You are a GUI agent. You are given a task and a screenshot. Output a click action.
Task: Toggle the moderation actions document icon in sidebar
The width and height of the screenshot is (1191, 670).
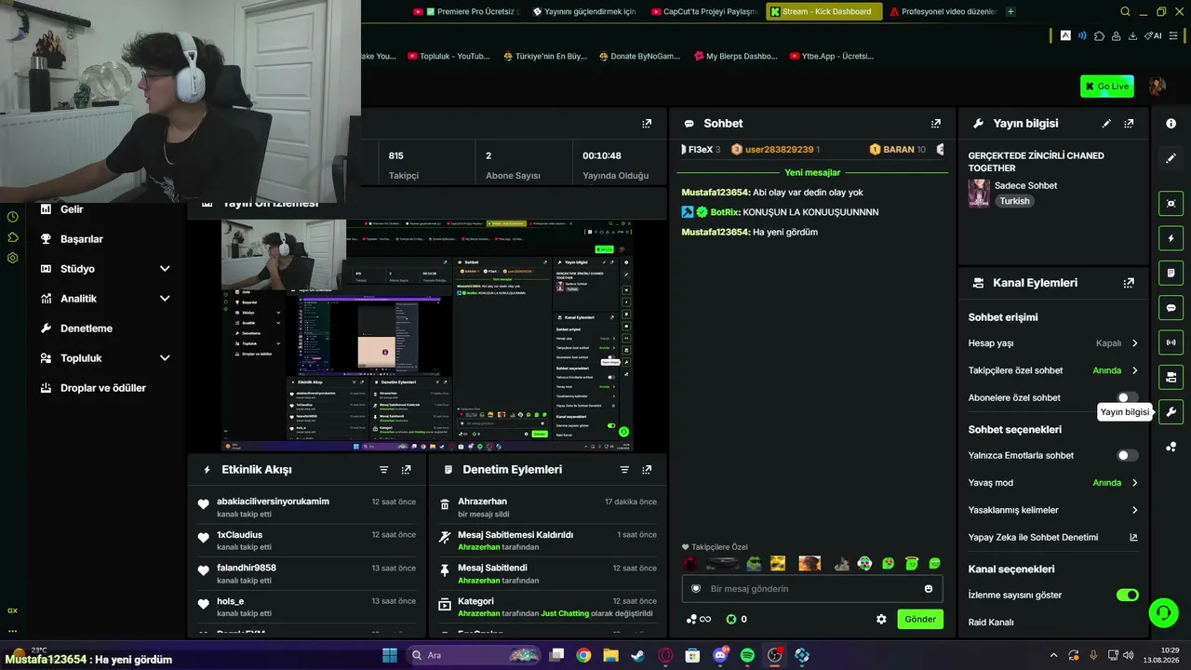1171,273
